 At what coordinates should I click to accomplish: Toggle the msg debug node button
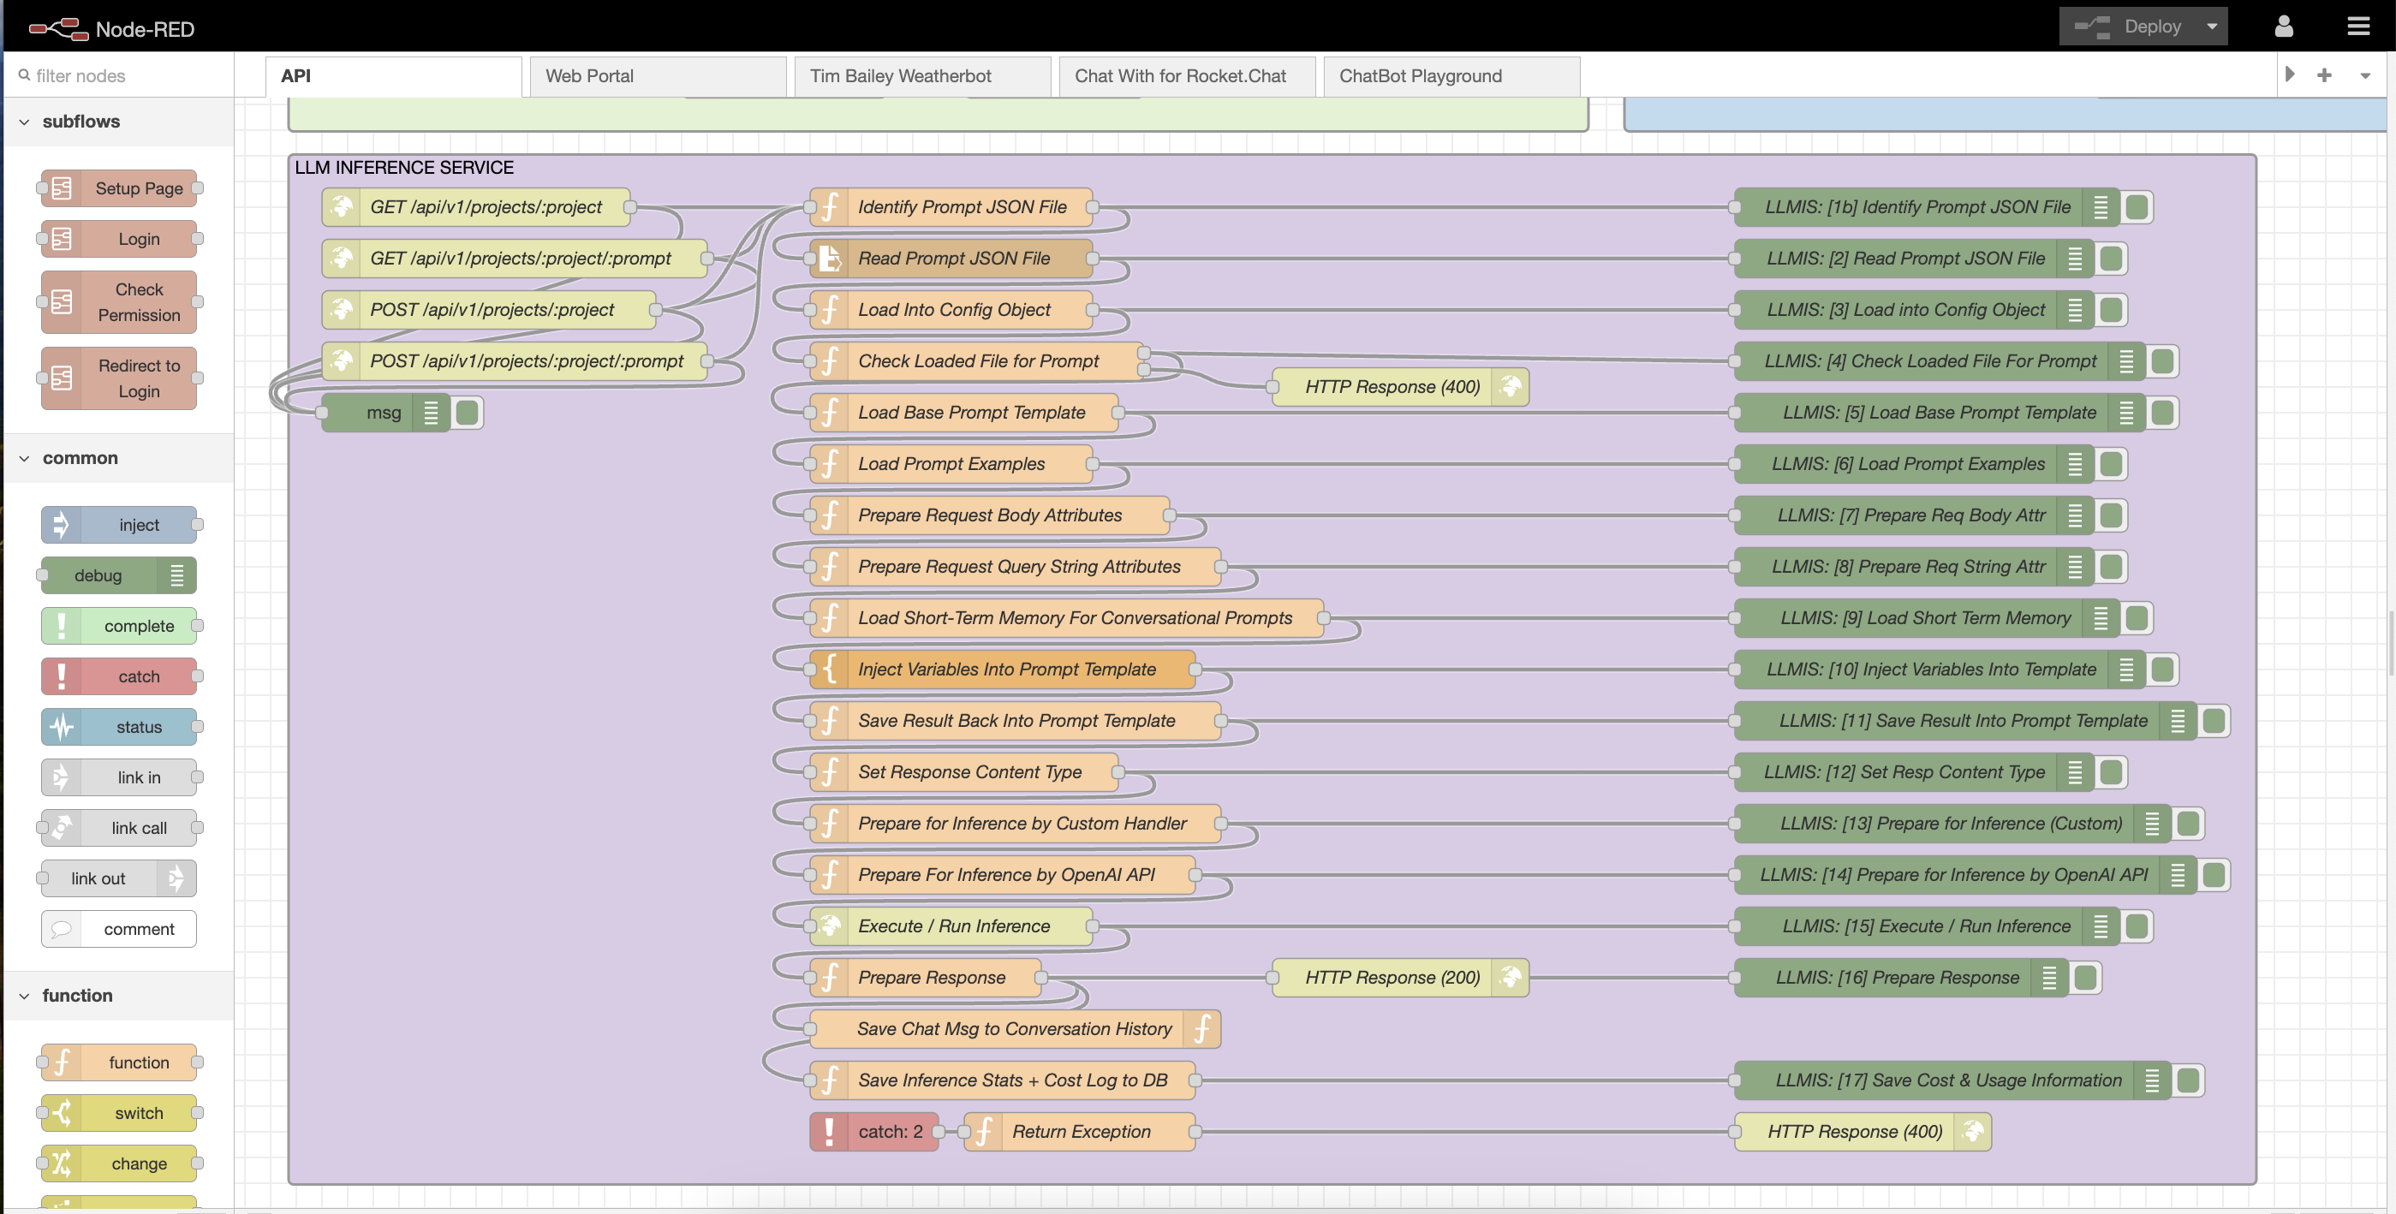click(x=468, y=412)
